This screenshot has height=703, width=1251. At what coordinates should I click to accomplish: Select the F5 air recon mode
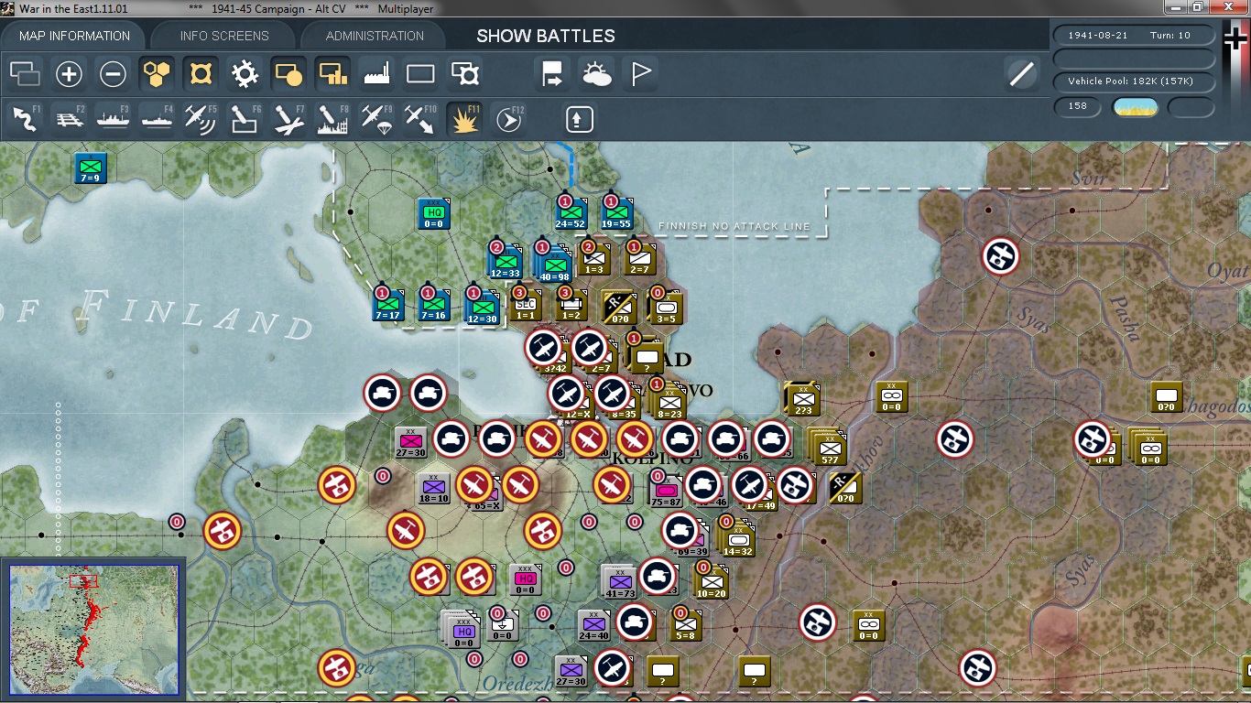point(201,119)
